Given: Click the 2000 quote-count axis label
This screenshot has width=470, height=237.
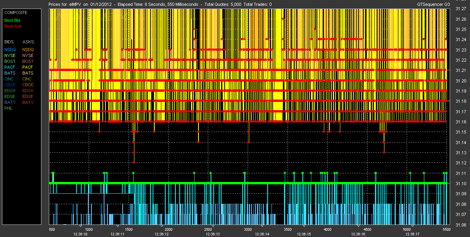Looking at the screenshot, I should (168, 230).
